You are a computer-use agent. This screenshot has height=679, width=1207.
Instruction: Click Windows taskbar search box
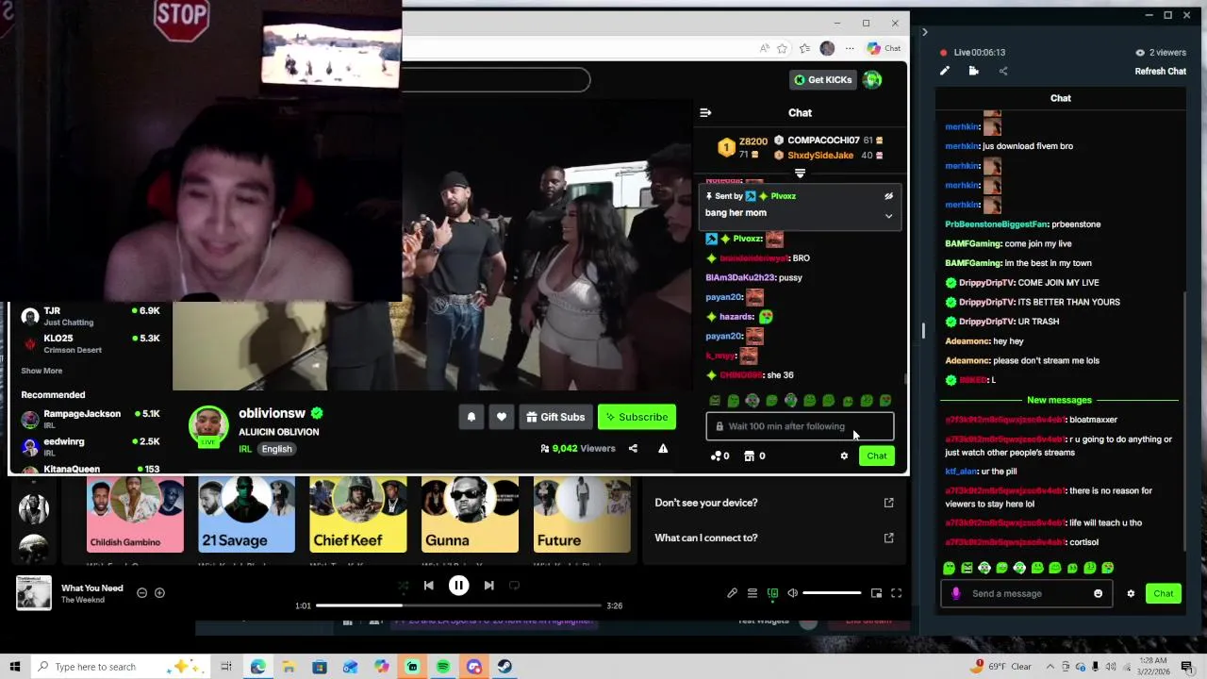click(123, 667)
